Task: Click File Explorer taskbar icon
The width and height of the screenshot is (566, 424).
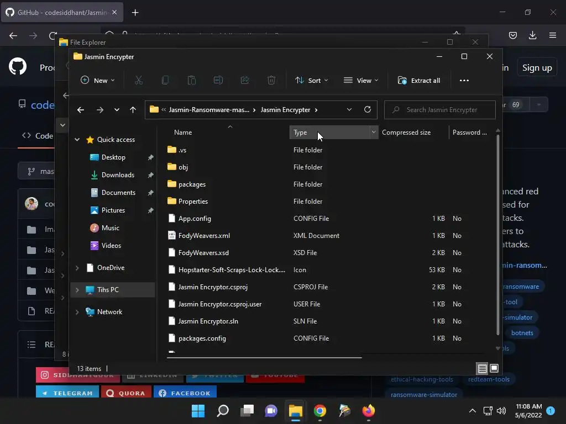Action: [x=296, y=411]
